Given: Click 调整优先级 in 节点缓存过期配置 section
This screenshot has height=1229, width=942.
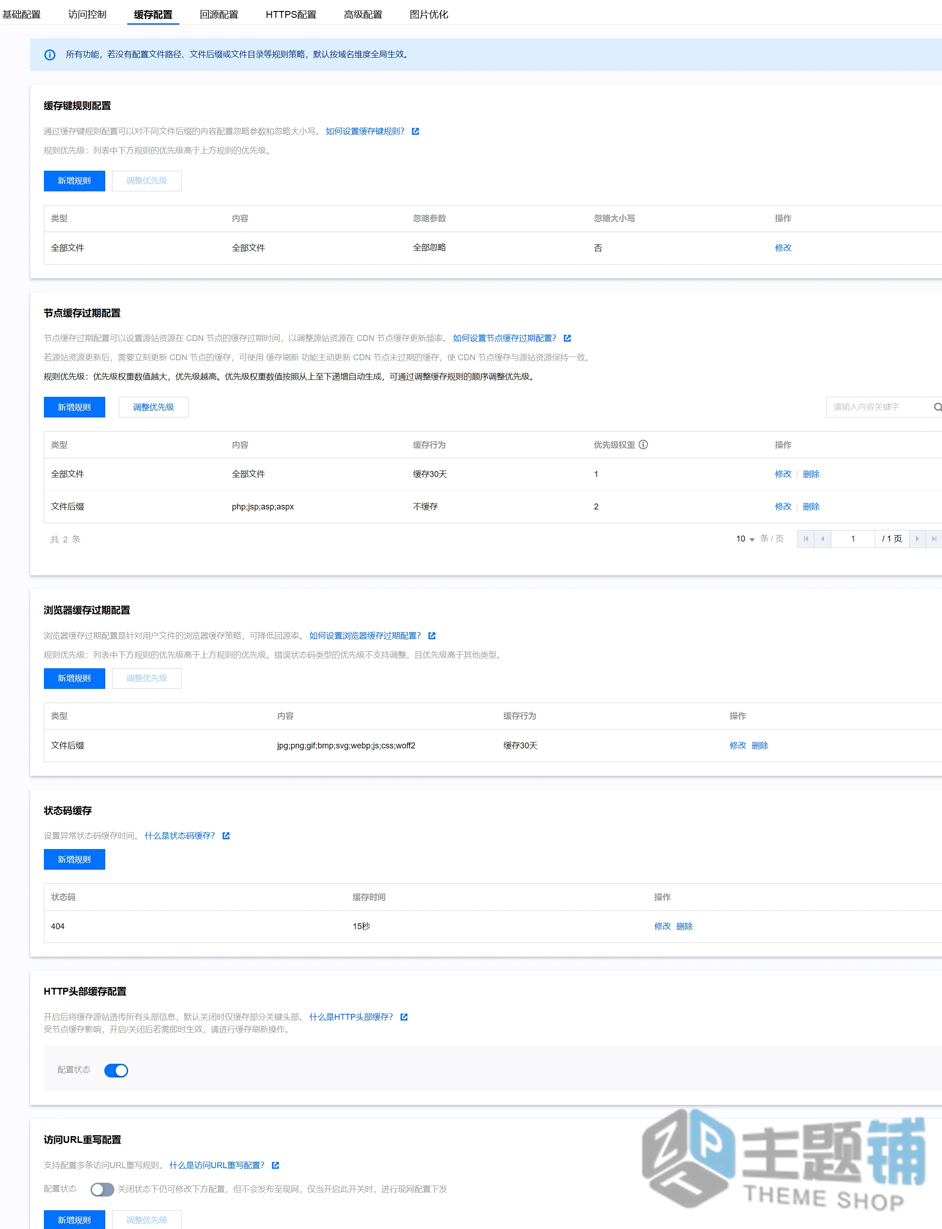Looking at the screenshot, I should coord(154,407).
